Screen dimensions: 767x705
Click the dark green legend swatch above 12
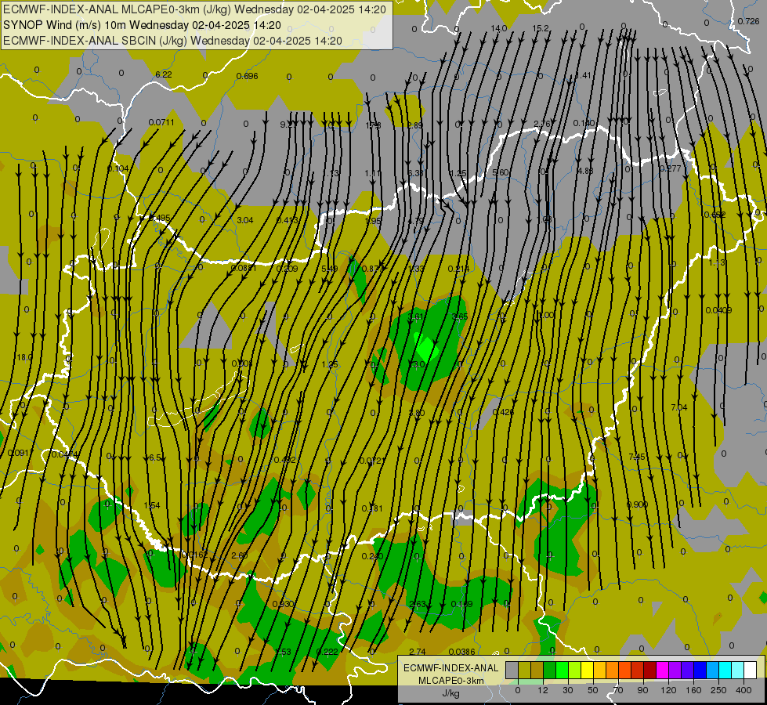point(550,670)
